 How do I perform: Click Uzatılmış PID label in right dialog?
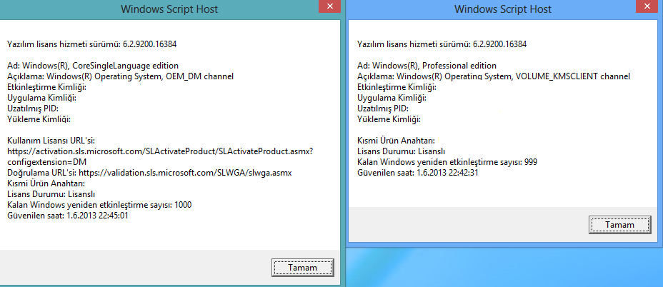pyautogui.click(x=383, y=109)
